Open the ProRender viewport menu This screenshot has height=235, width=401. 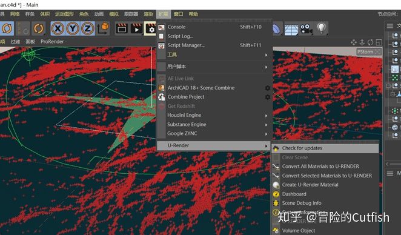52,41
